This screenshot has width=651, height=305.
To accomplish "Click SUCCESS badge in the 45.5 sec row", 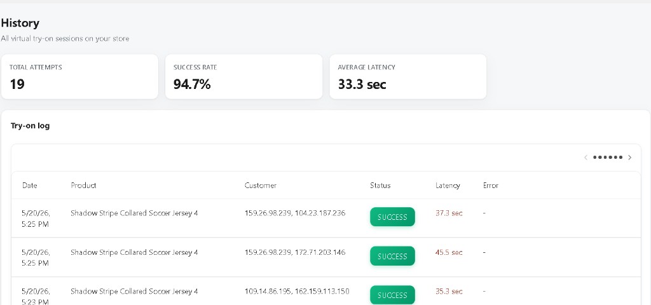I will point(392,256).
